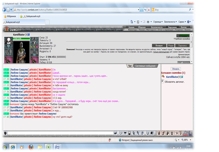
Task: Open Firefox from the Windows taskbar
Action: (31, 147)
